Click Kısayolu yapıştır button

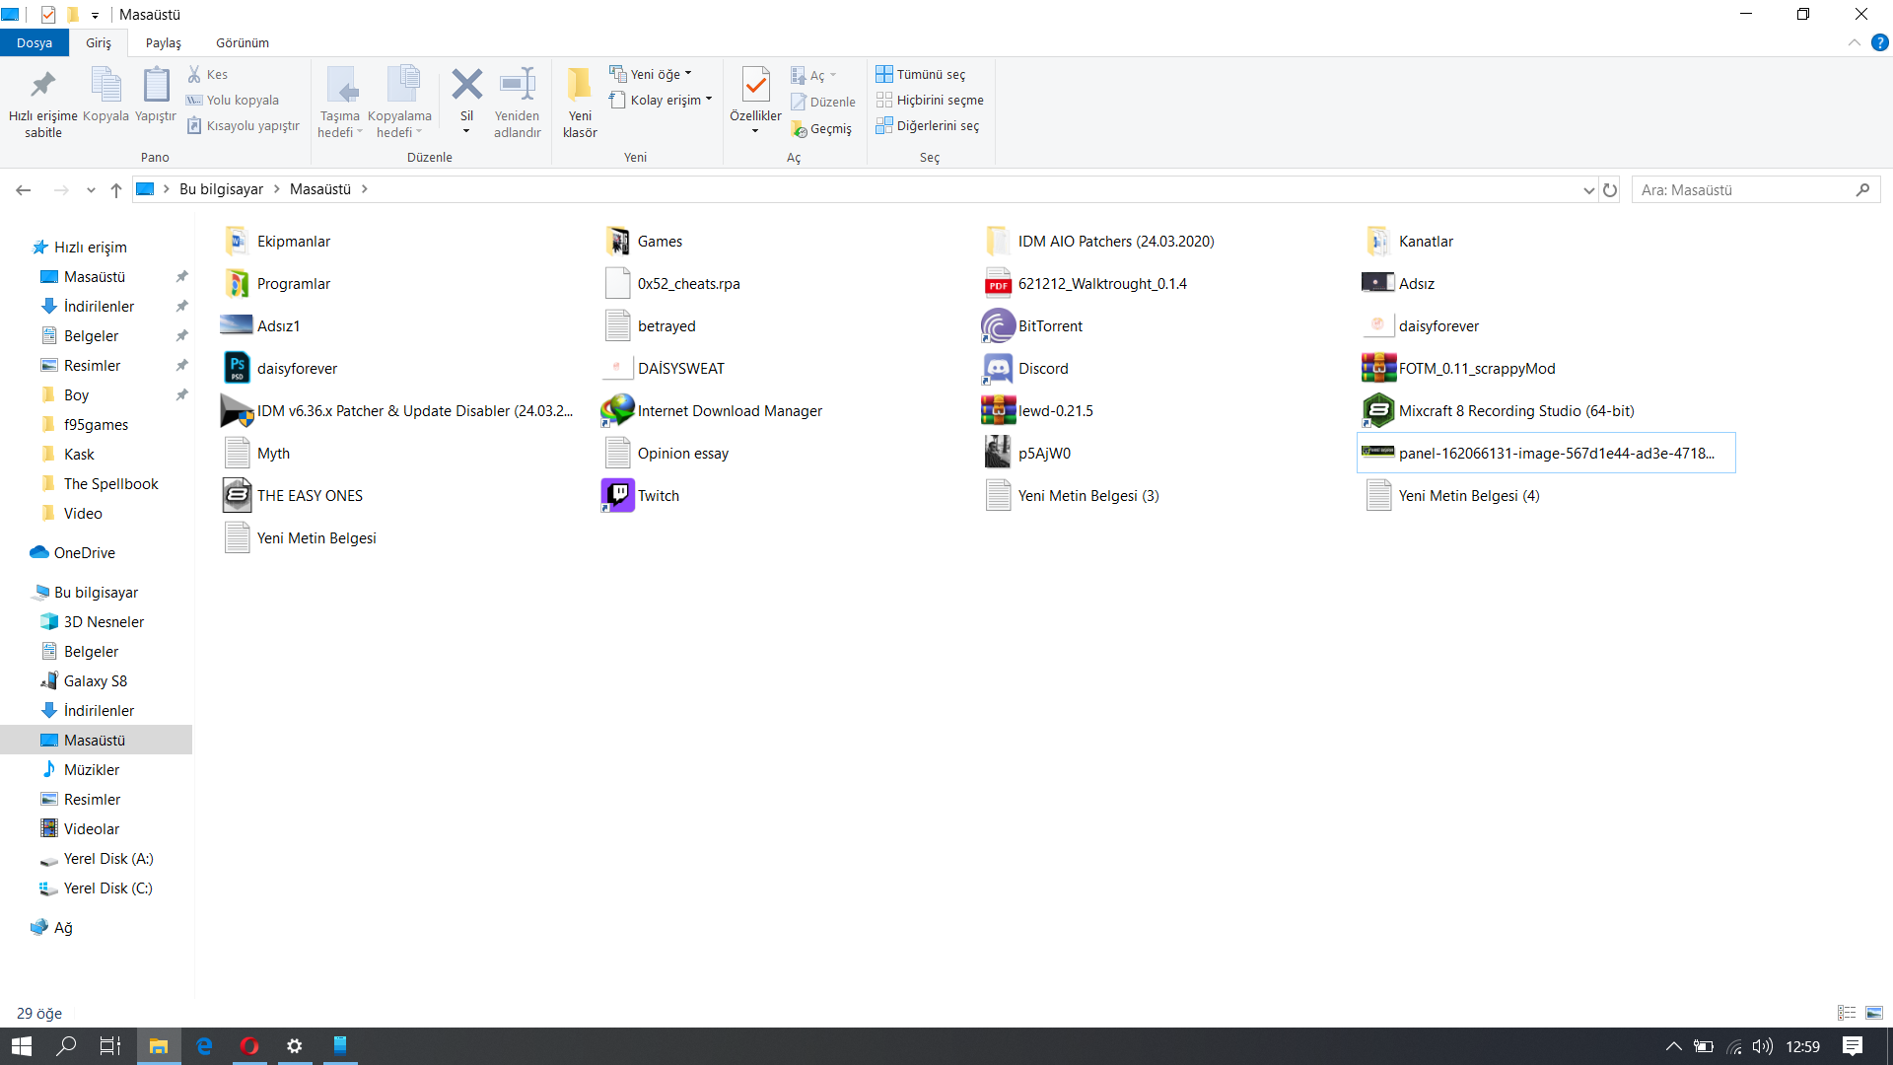point(243,125)
